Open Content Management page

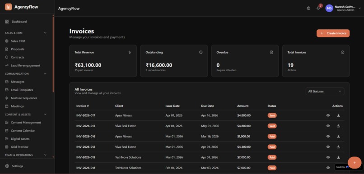point(26,122)
